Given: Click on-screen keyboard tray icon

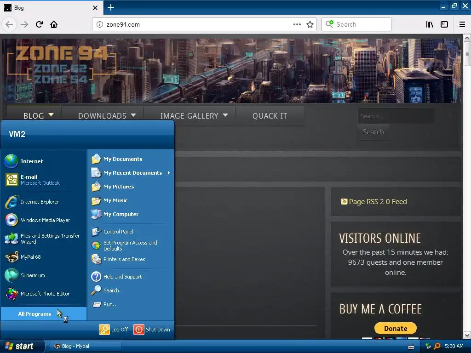Looking at the screenshot, I should [x=411, y=347].
